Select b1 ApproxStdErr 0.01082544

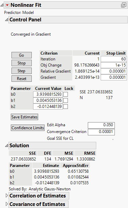(x=78, y=177)
